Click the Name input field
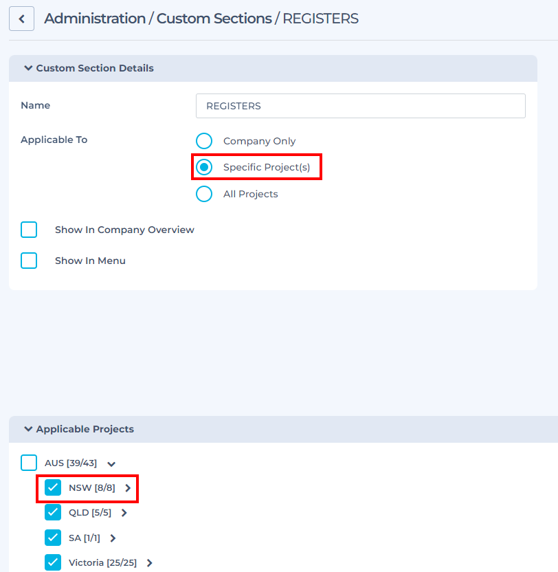 click(360, 106)
